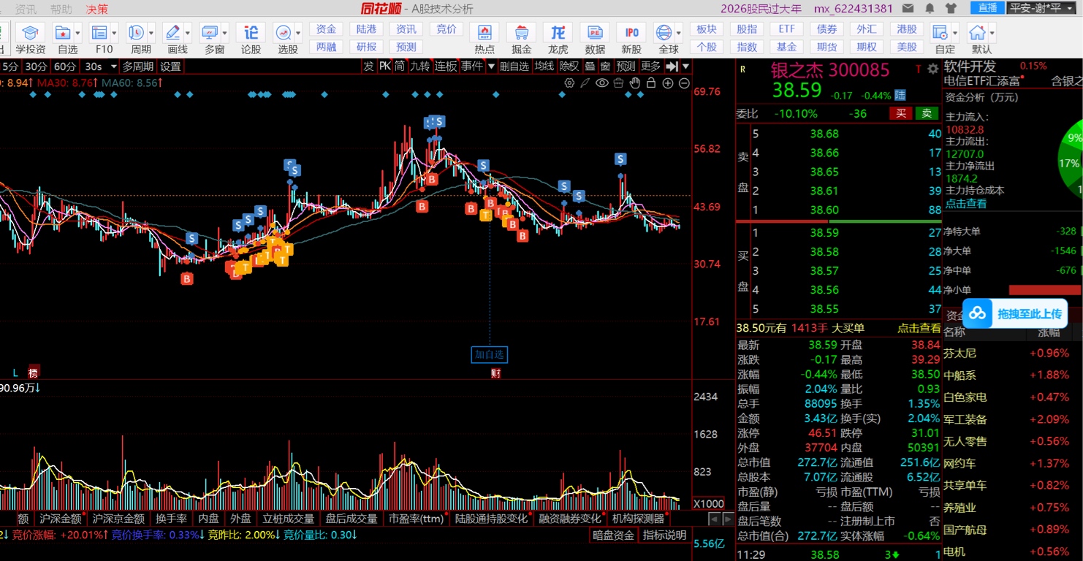Open the notification bell icon

click(930, 8)
